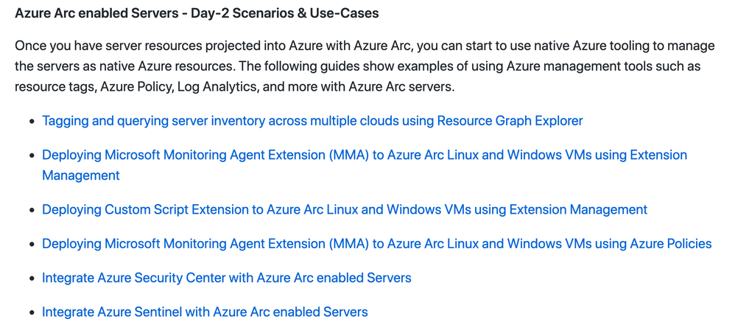Click the bullet before the Tagging and querying link

tap(32, 122)
